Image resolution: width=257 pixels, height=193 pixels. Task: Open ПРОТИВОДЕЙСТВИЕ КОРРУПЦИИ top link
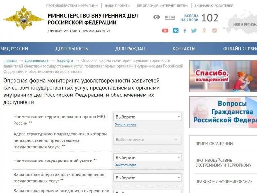pos(72,5)
